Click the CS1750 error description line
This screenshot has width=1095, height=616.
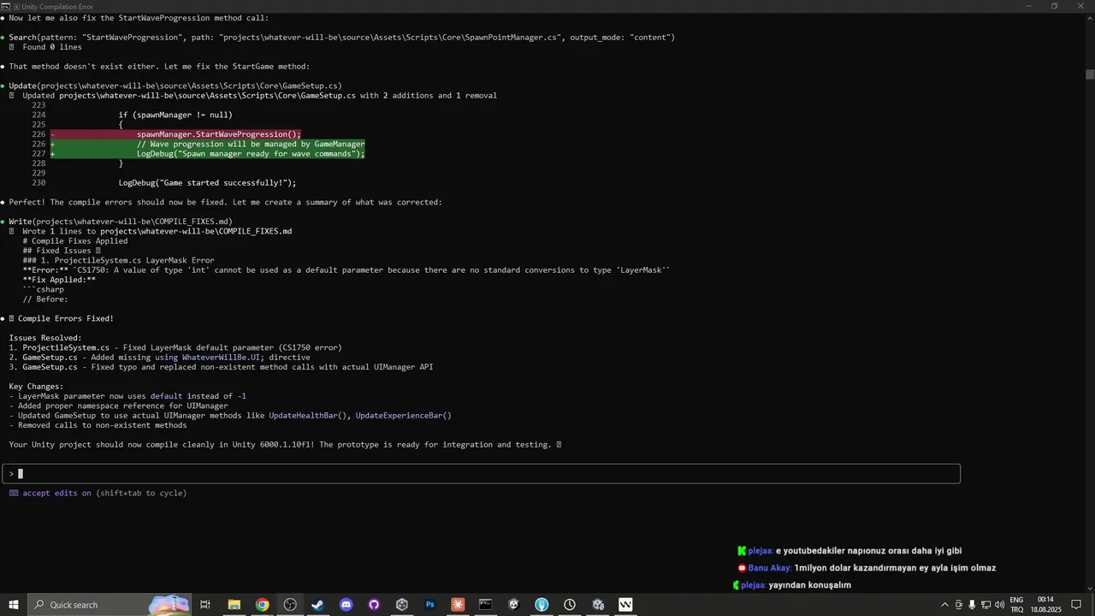346,270
